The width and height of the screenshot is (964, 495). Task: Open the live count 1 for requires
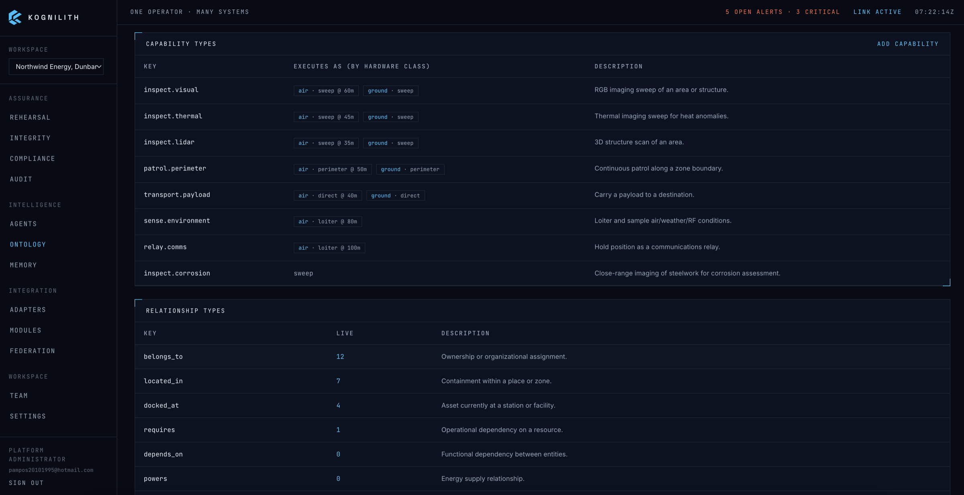click(338, 430)
